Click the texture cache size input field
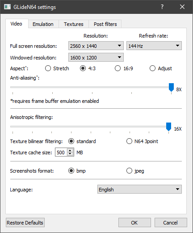The image size is (193, 233). 61,153
